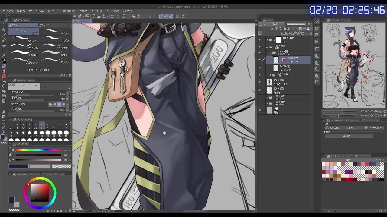The image size is (387, 217).
Task: Open the 表現色 カラー dropdown
Action: 349,136
